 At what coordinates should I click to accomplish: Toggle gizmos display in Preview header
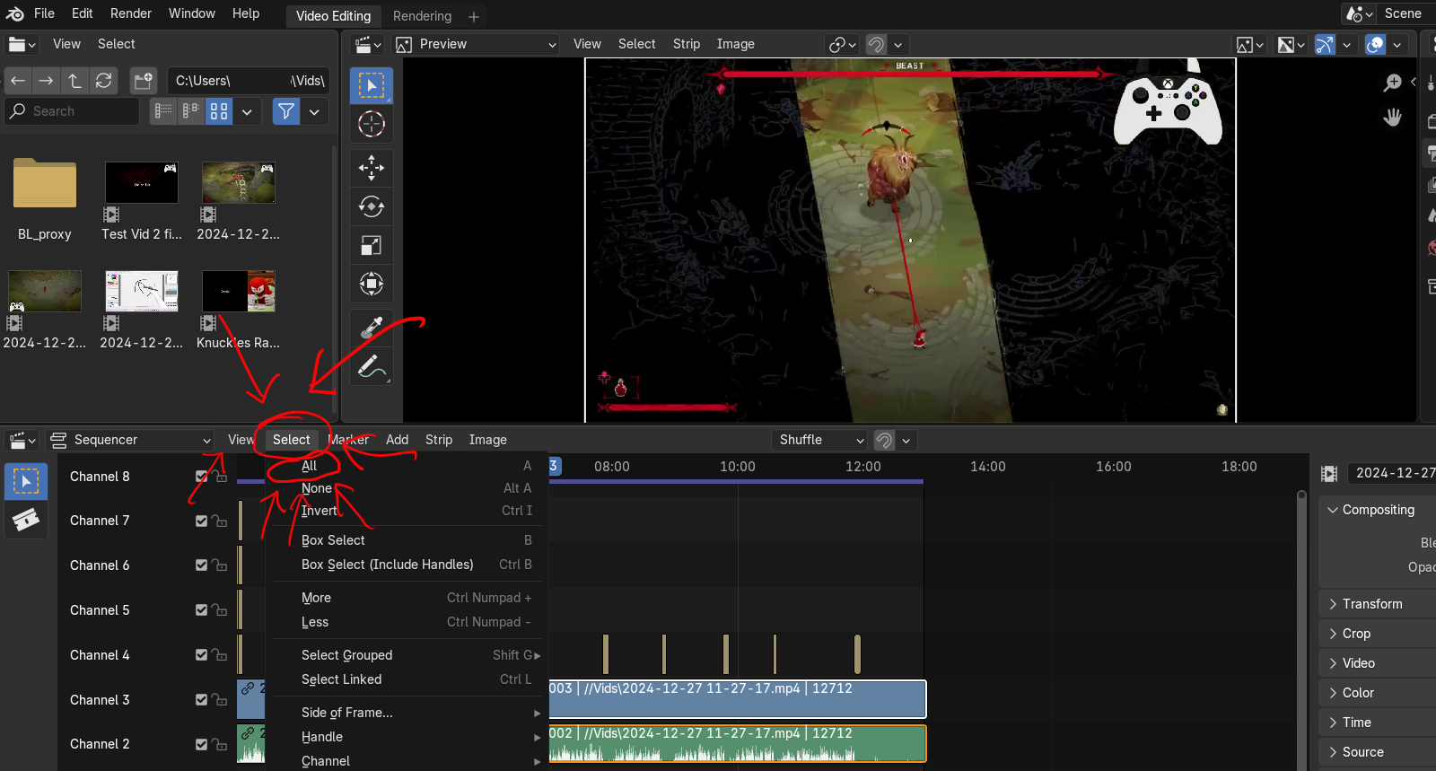pos(1325,44)
